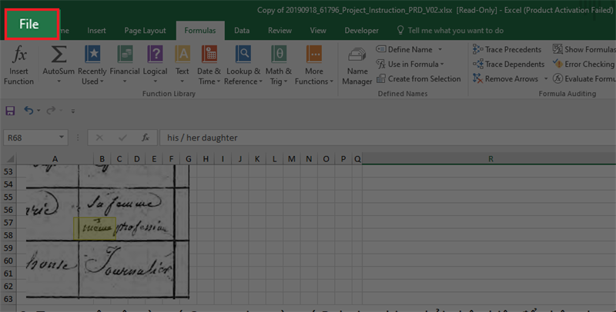Click the Tell me what you want to do box
616x312 pixels.
coord(450,31)
